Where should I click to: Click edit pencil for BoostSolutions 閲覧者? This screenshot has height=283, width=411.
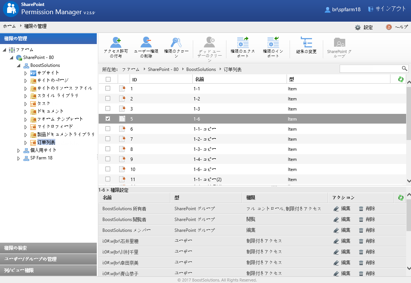click(336, 220)
